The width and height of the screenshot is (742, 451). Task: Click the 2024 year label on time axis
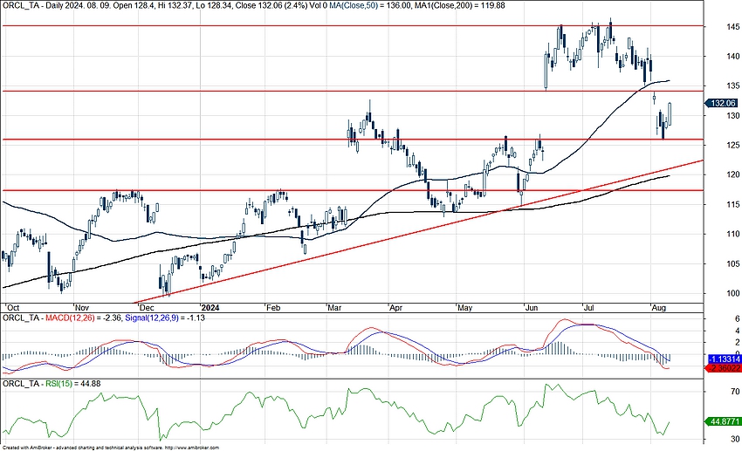pyautogui.click(x=210, y=308)
